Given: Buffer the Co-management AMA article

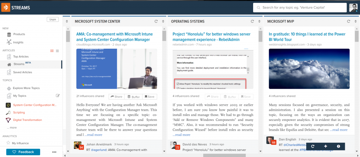Looking at the screenshot, I should (133, 97).
